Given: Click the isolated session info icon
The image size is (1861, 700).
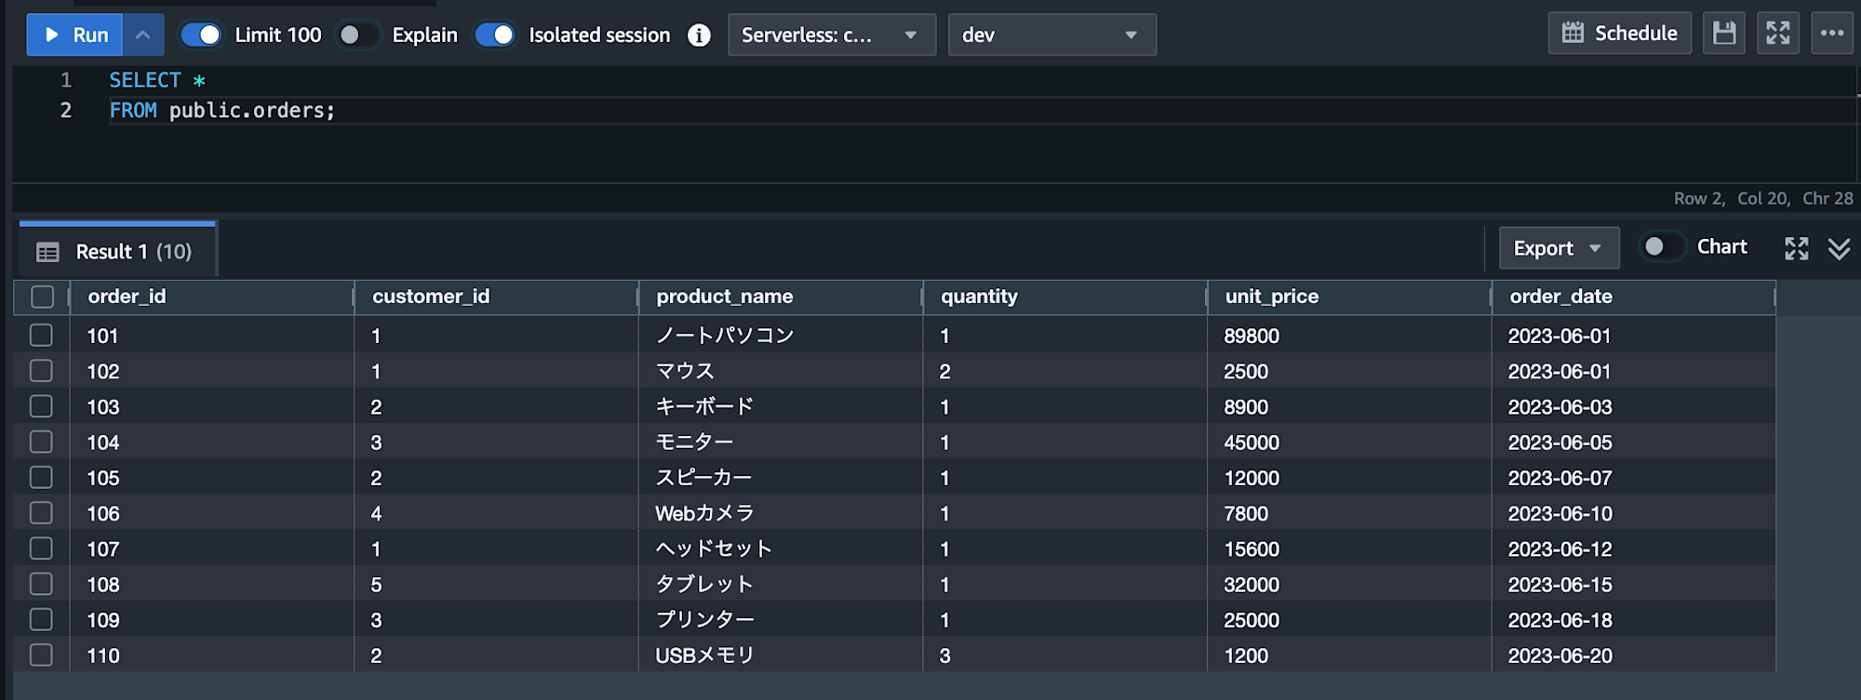Looking at the screenshot, I should point(699,35).
